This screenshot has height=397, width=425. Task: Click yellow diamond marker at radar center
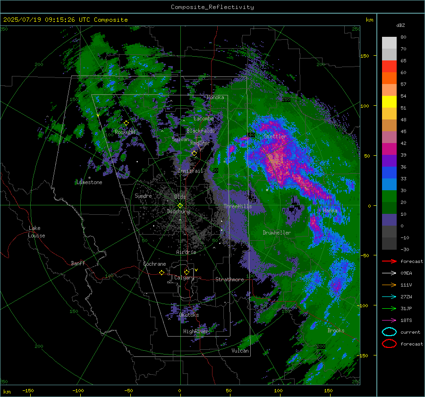point(180,205)
